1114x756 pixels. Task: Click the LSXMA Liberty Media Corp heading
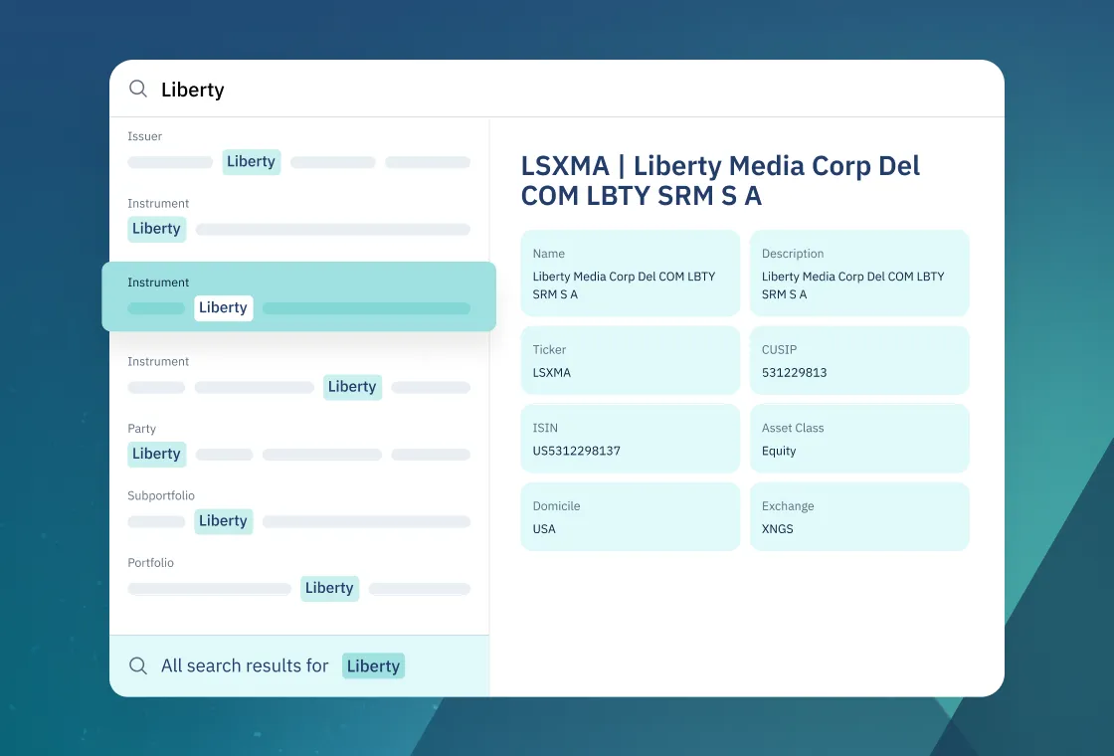click(720, 180)
